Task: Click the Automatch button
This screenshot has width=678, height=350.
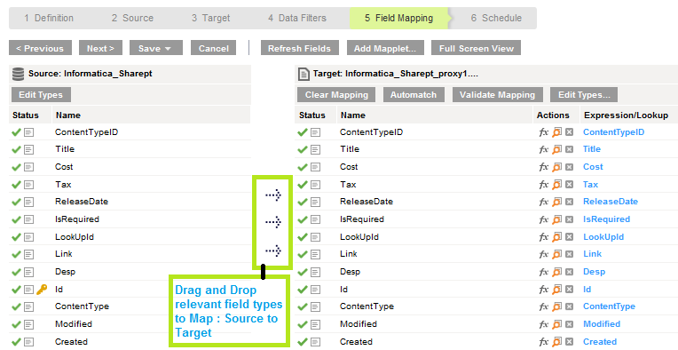Action: click(414, 95)
